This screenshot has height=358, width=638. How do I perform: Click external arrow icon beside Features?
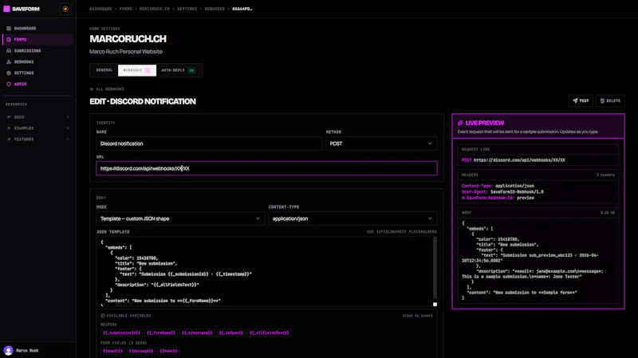[9, 139]
